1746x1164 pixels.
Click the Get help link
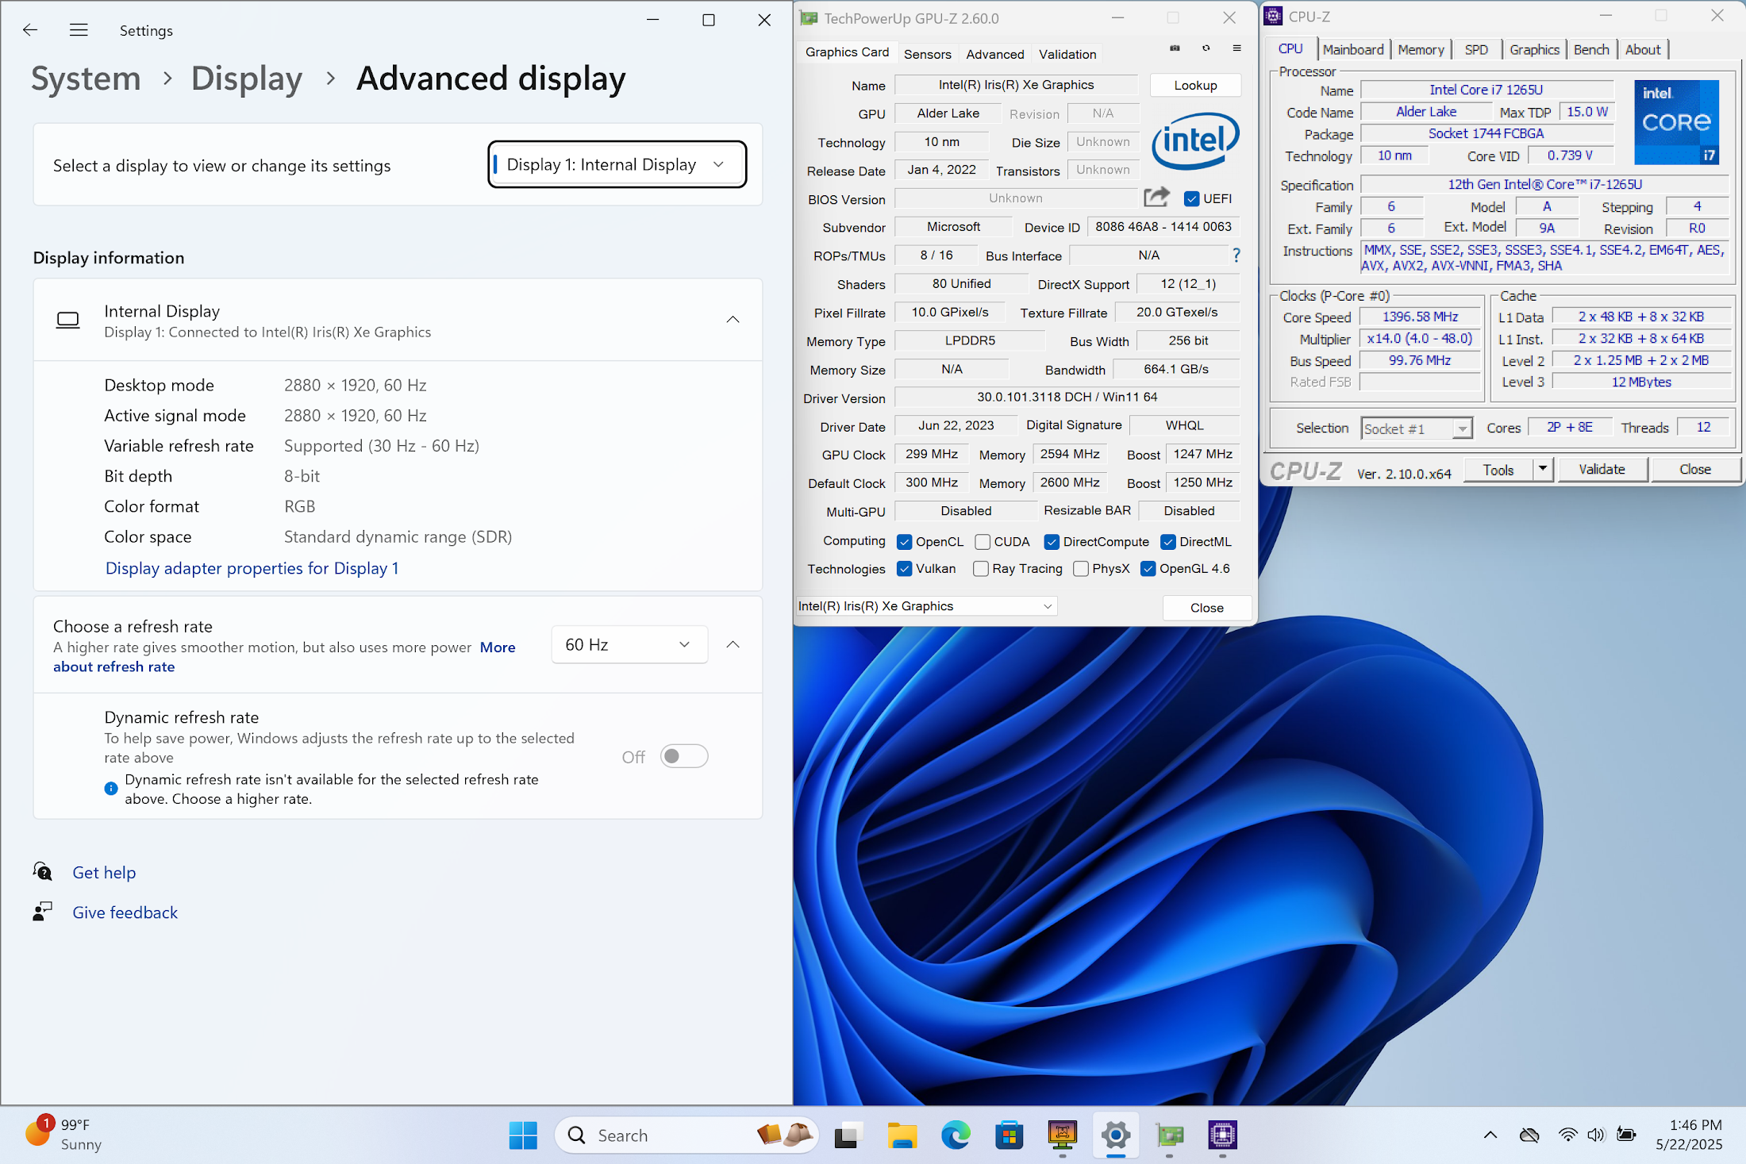[x=104, y=872]
